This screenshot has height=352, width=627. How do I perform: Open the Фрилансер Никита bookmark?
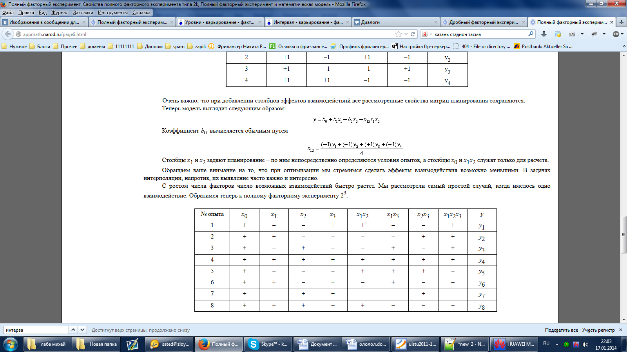(237, 46)
